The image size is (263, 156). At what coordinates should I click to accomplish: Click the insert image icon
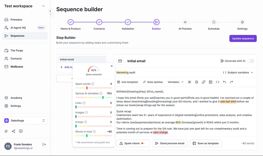211,82
